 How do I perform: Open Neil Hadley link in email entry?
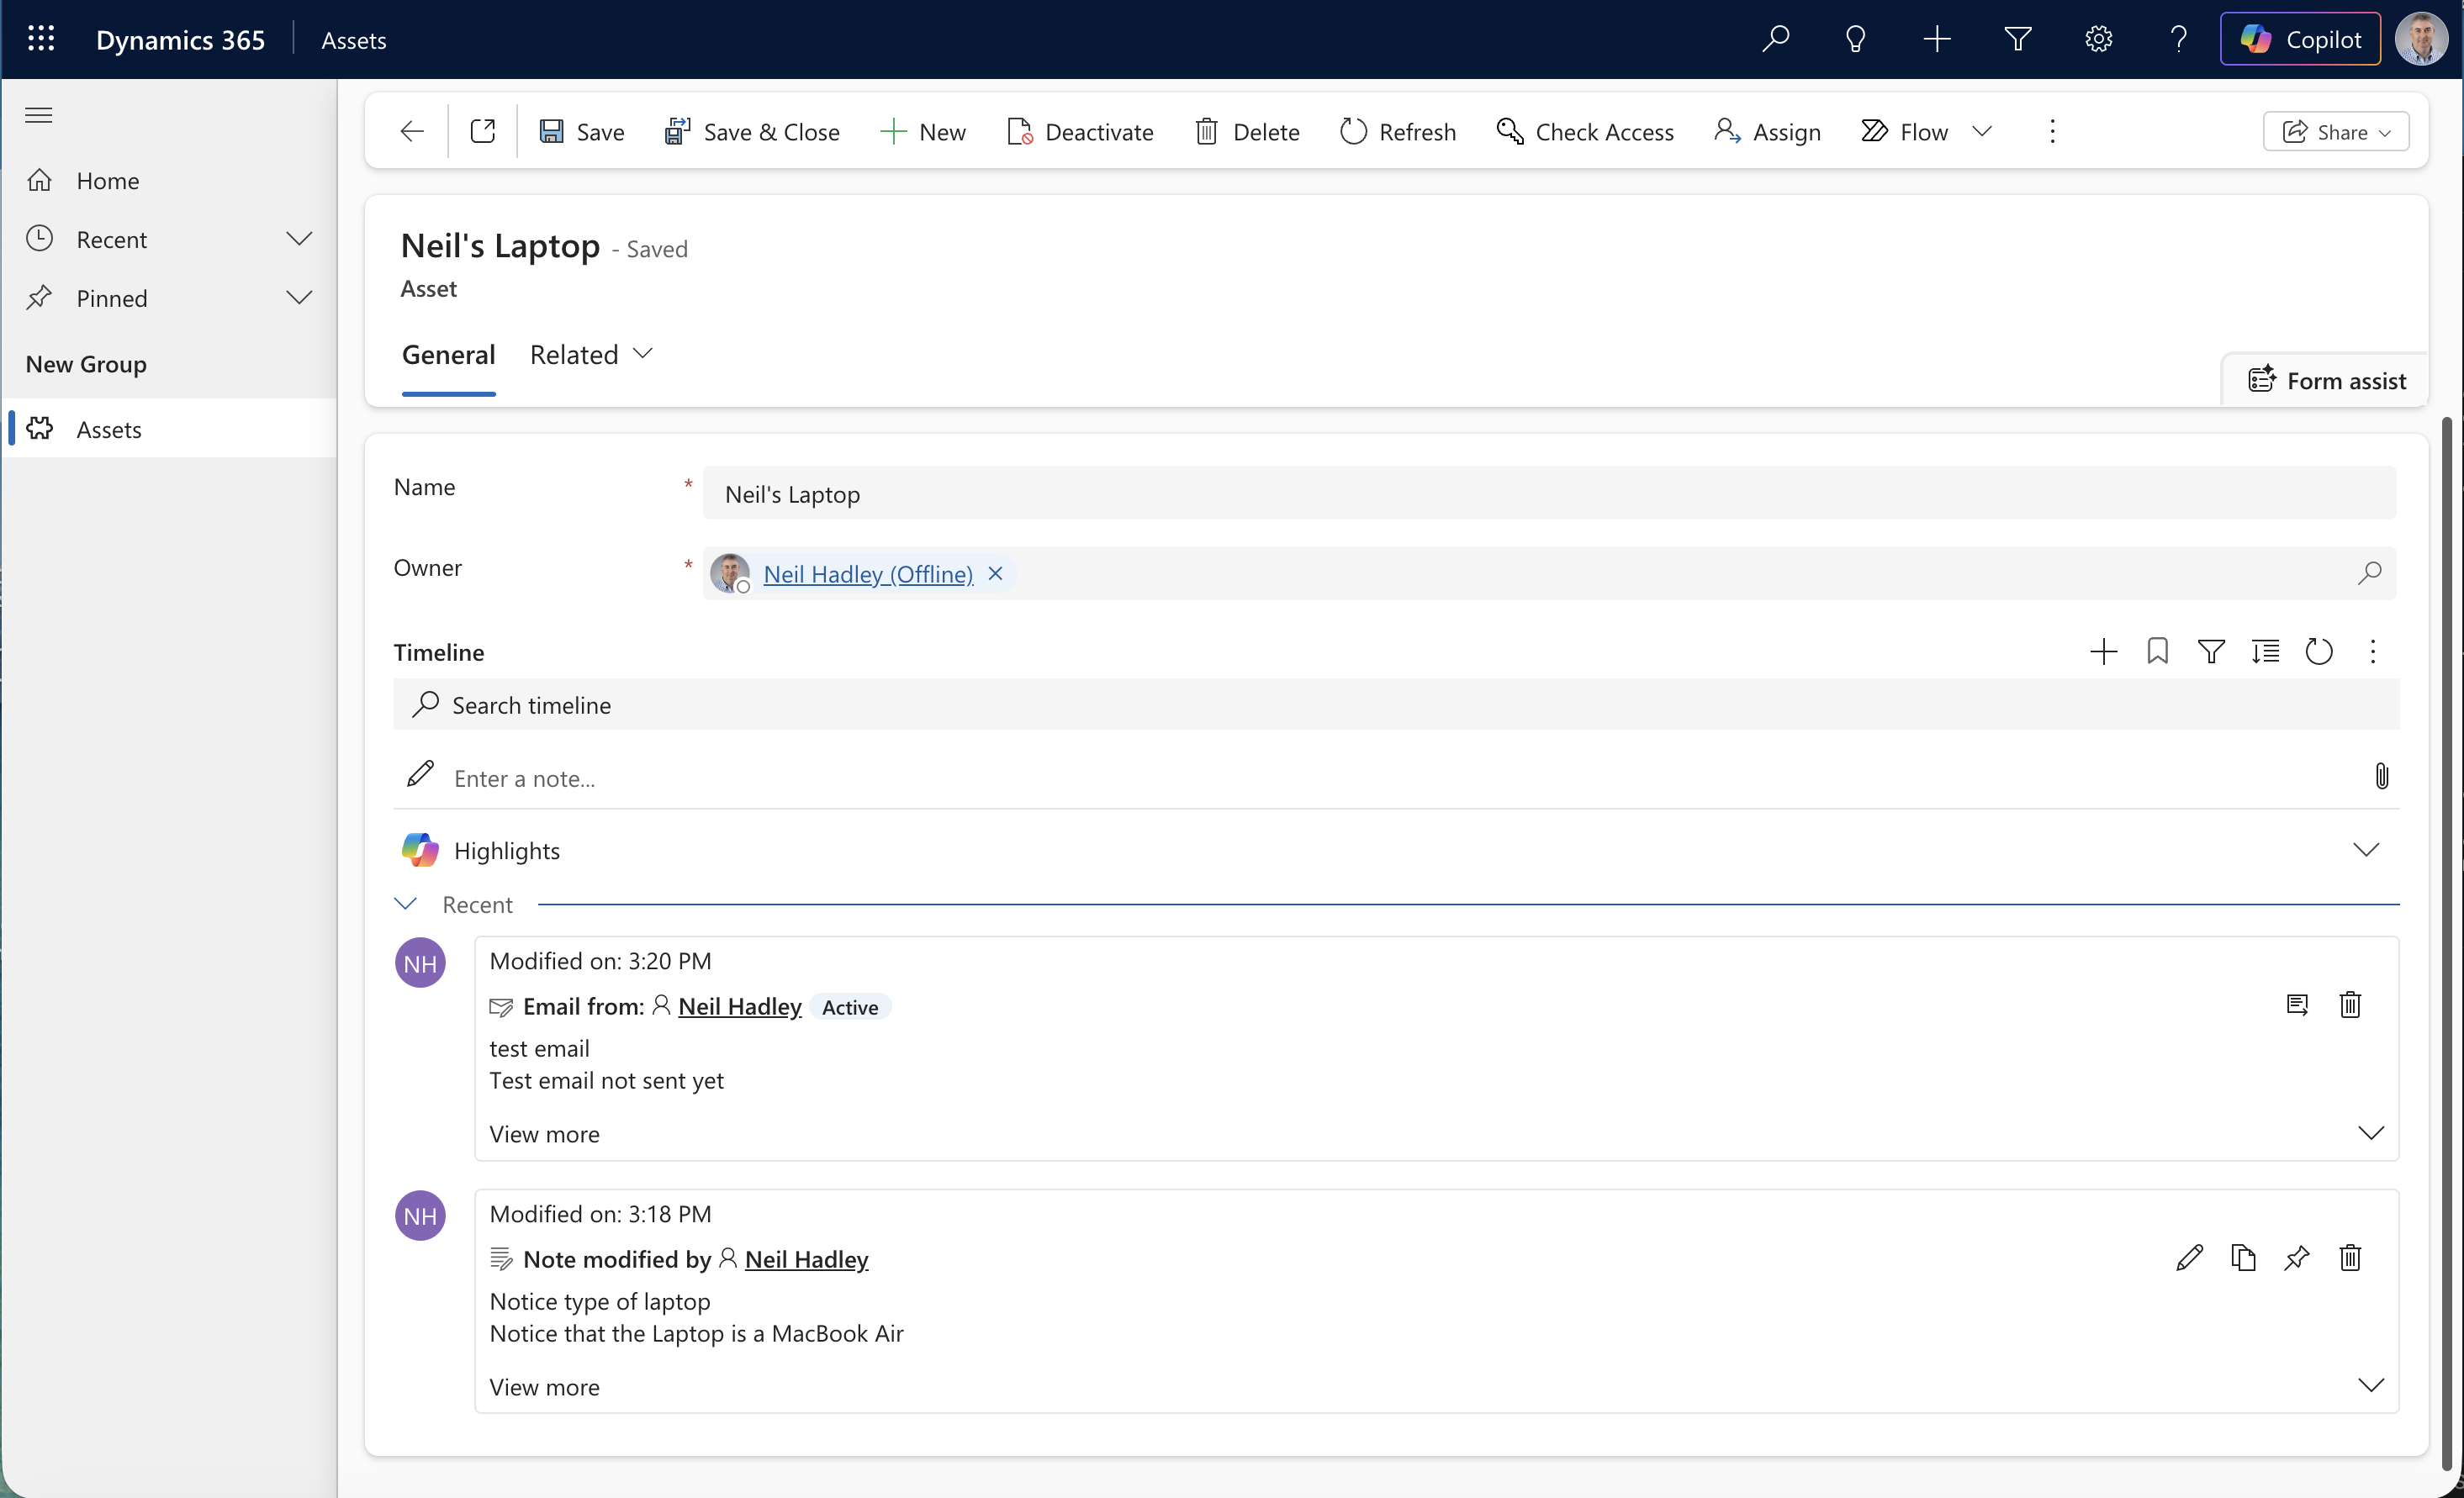pos(740,1007)
